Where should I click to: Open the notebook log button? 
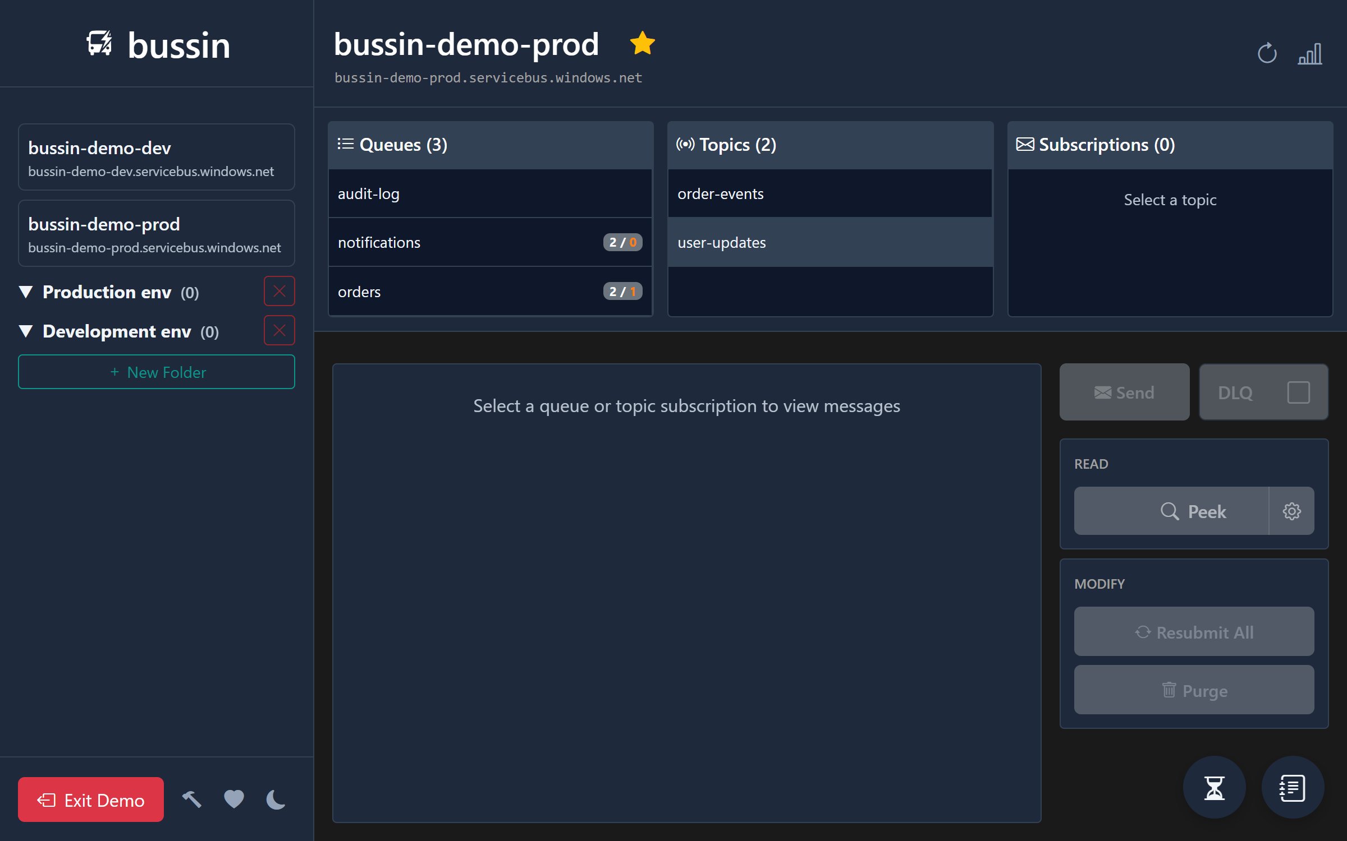(1293, 787)
